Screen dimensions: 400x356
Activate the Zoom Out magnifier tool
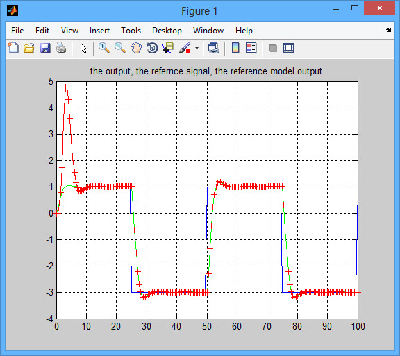click(120, 48)
